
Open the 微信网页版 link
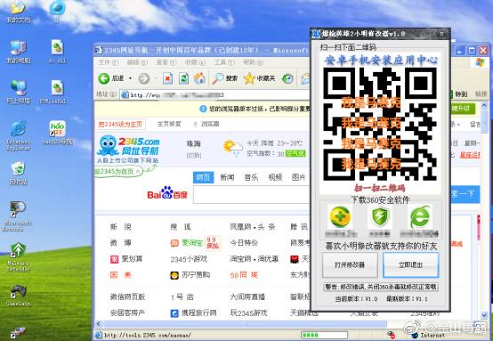[127, 296]
